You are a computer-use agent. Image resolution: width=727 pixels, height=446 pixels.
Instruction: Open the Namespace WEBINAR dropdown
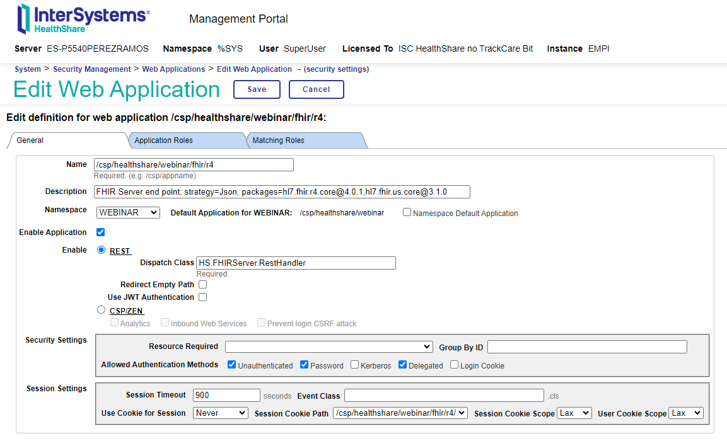click(128, 213)
